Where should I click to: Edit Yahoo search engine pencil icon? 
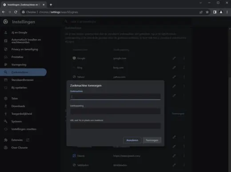(174, 77)
